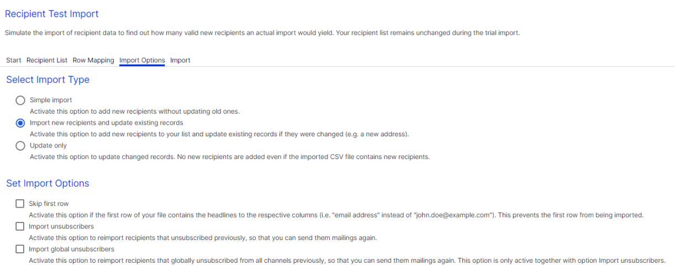Pick the Update only radio button

tap(20, 146)
